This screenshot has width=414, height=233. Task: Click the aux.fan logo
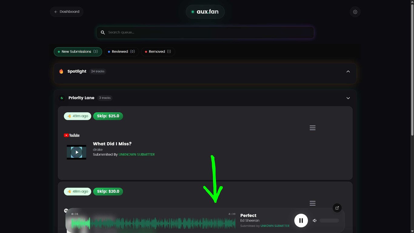pyautogui.click(x=205, y=12)
